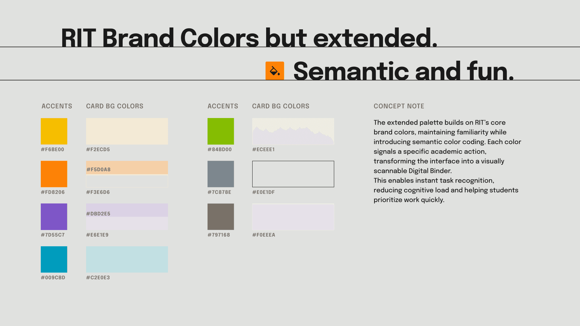
Task: Click the 'Semantic and fun.' heading
Action: (x=403, y=71)
